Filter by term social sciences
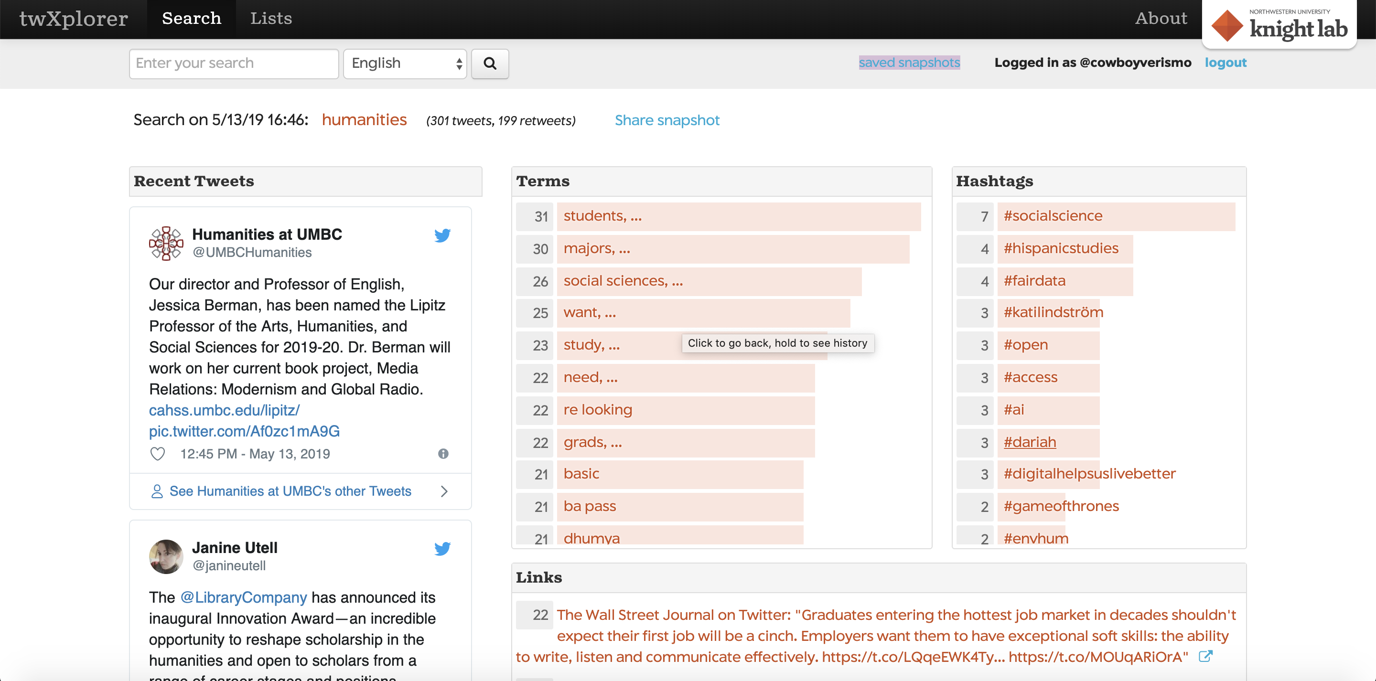The width and height of the screenshot is (1376, 681). pos(709,281)
